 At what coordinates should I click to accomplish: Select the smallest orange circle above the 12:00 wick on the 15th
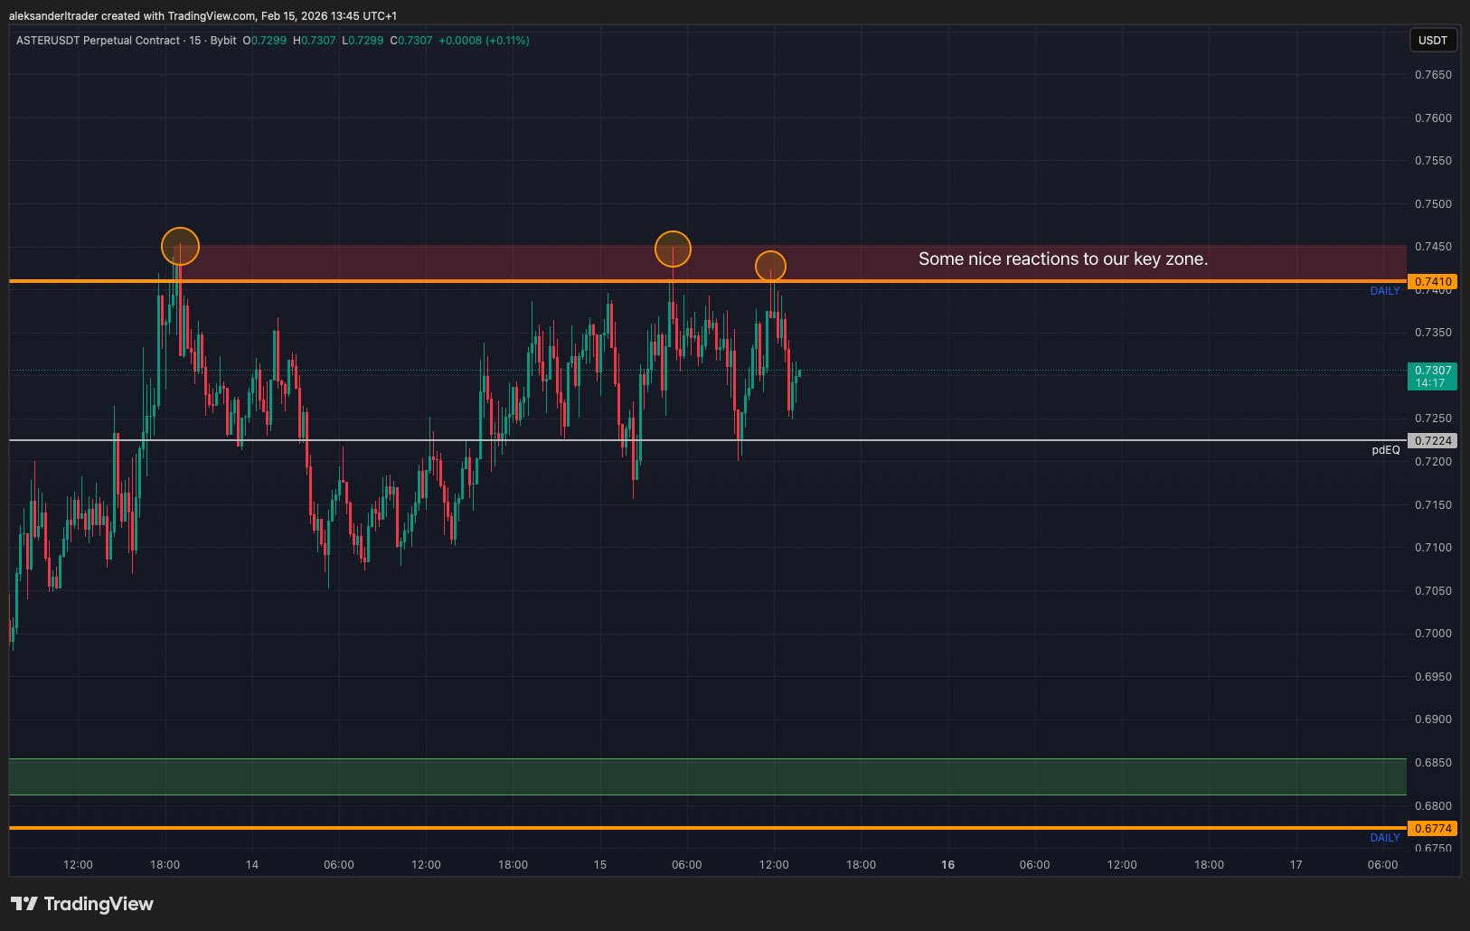[770, 266]
